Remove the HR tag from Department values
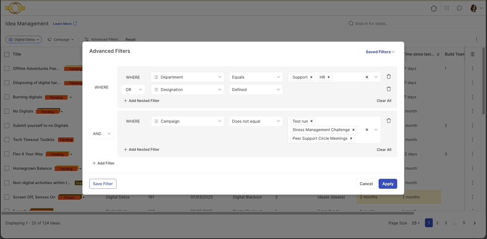 [x=329, y=77]
